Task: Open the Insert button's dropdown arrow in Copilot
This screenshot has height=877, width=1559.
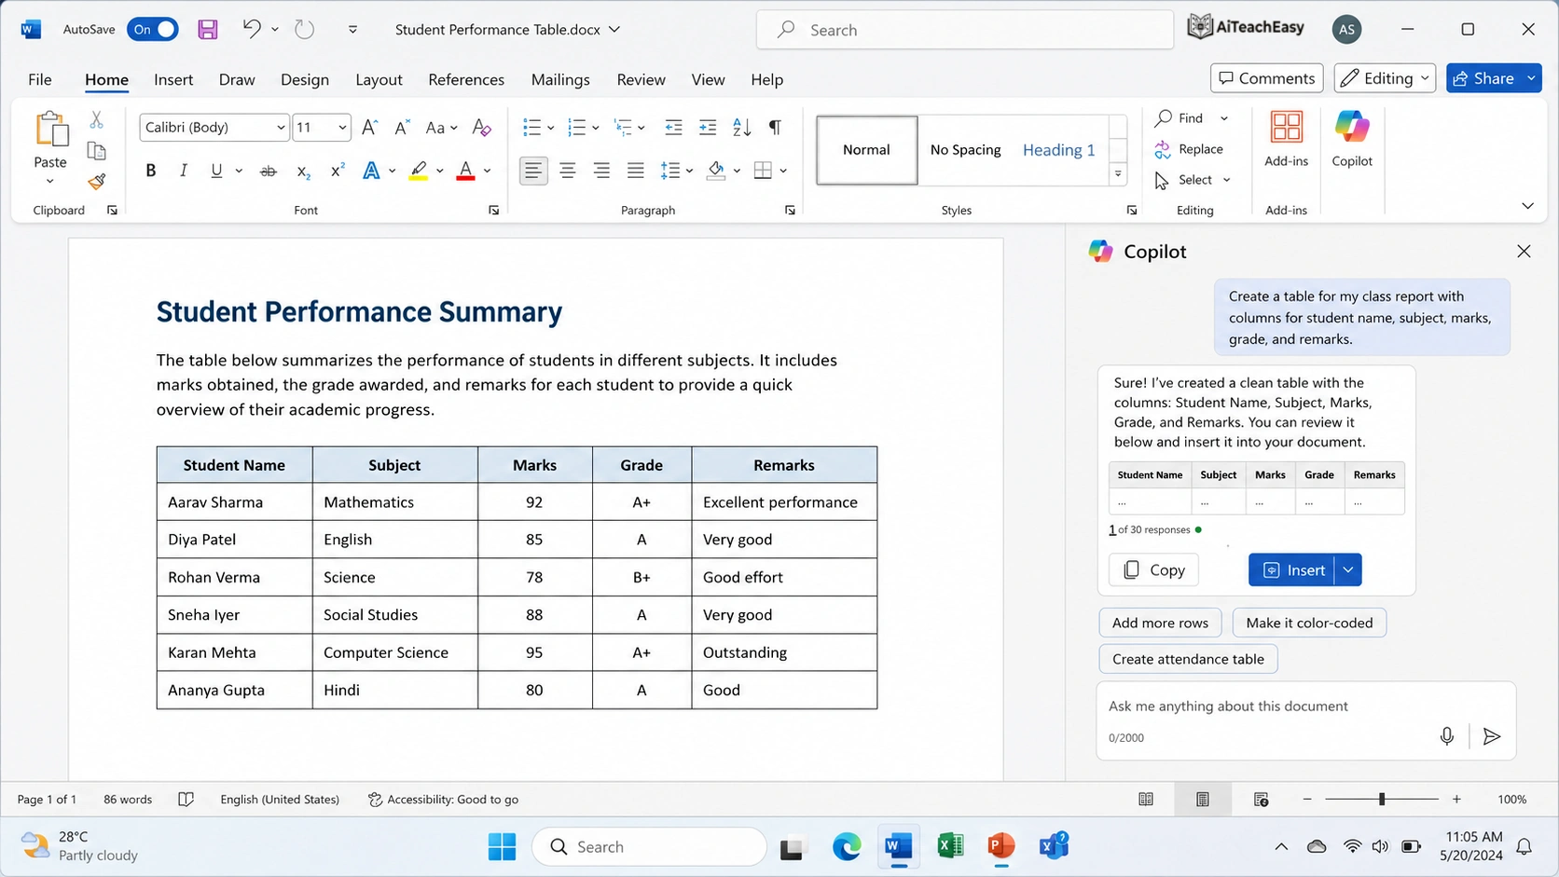Action: [1348, 570]
